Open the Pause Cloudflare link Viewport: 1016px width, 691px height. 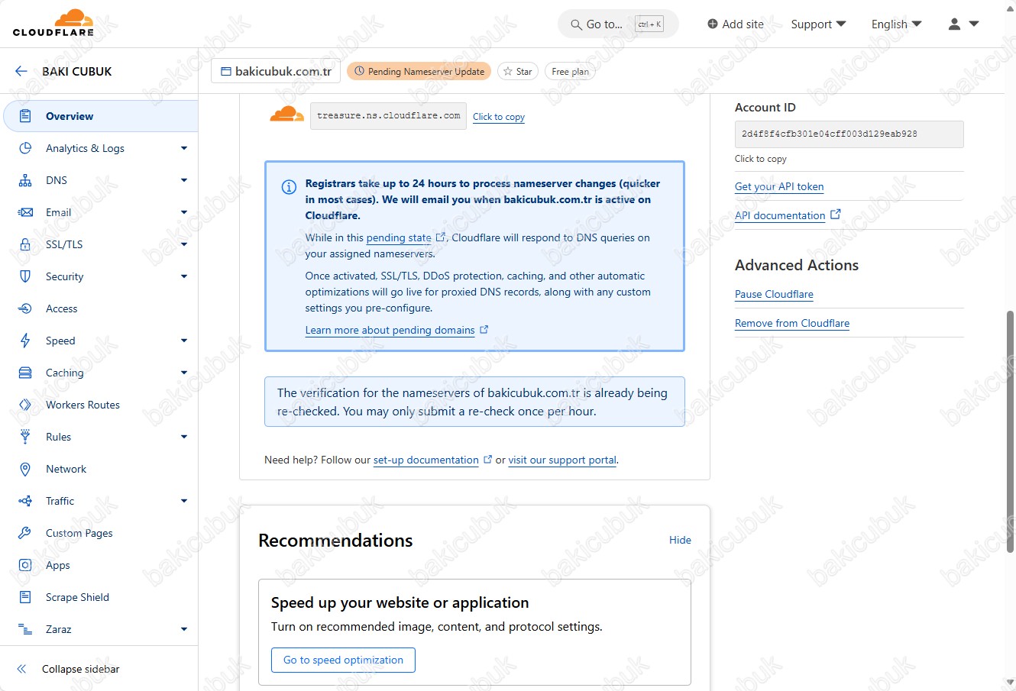[774, 294]
